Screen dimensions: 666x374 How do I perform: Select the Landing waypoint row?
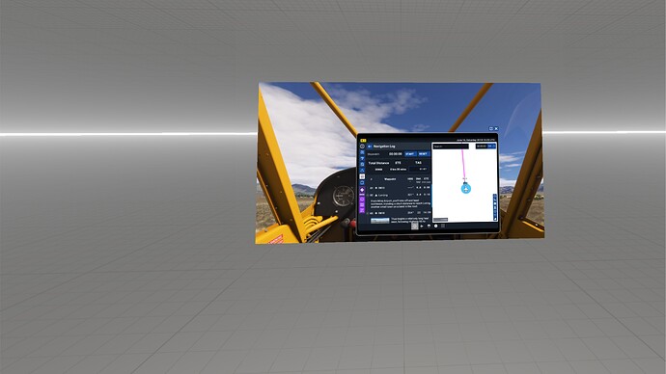click(399, 195)
